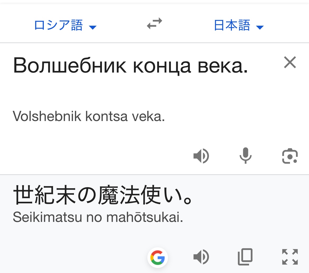This screenshot has height=273, width=309.
Task: Tap the ロシア語 source language label
Action: coord(58,26)
